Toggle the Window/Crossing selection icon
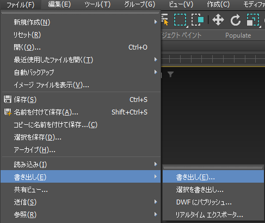Image resolution: width=265 pixels, height=223 pixels. click(198, 20)
